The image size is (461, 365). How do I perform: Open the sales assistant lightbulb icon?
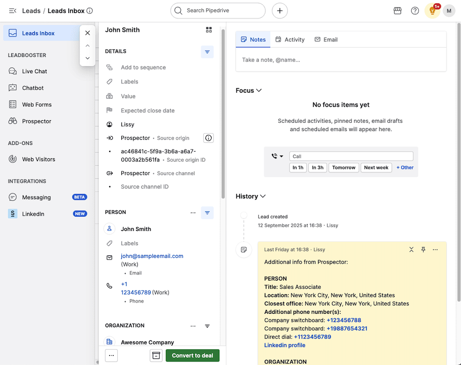click(x=432, y=11)
